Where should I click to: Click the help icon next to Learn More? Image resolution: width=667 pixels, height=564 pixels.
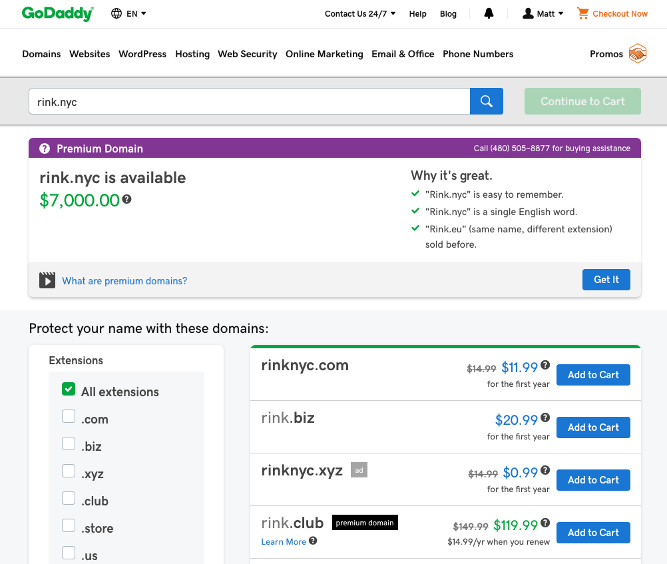[313, 541]
